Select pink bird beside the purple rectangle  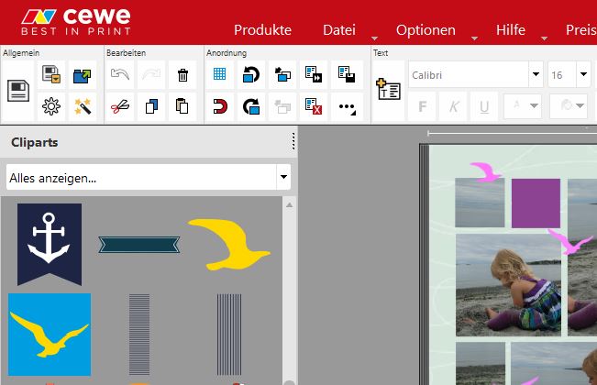tap(570, 242)
